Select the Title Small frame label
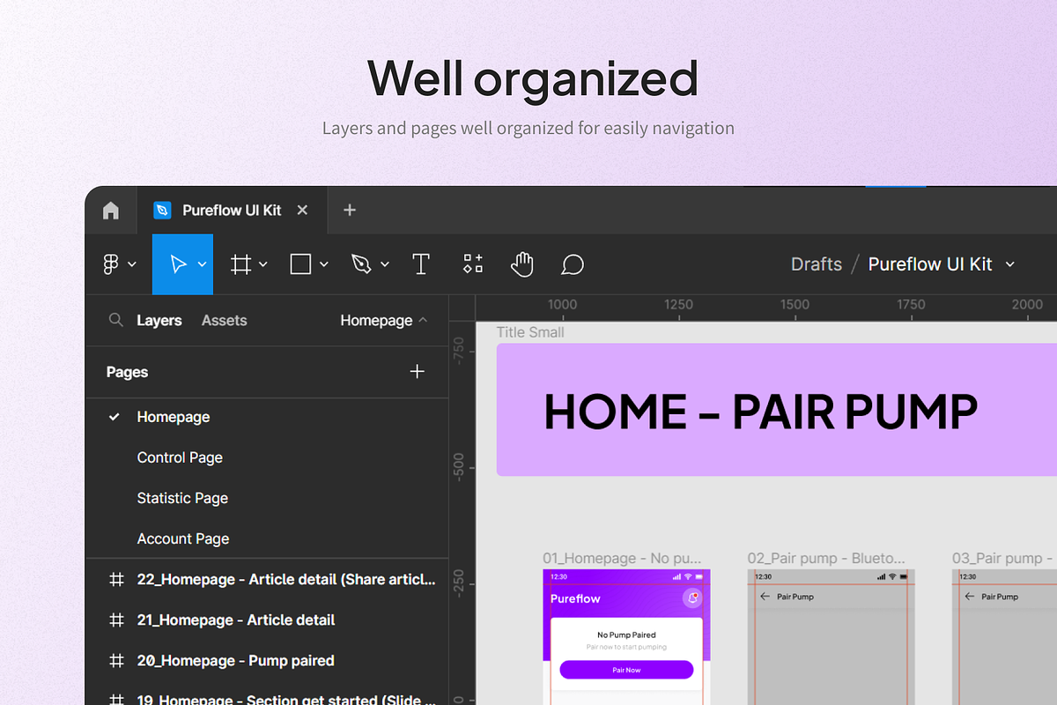The width and height of the screenshot is (1057, 705). pyautogui.click(x=530, y=332)
